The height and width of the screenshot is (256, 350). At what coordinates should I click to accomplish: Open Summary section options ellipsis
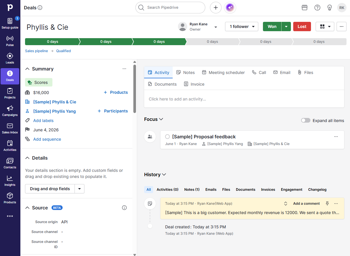[x=124, y=69]
